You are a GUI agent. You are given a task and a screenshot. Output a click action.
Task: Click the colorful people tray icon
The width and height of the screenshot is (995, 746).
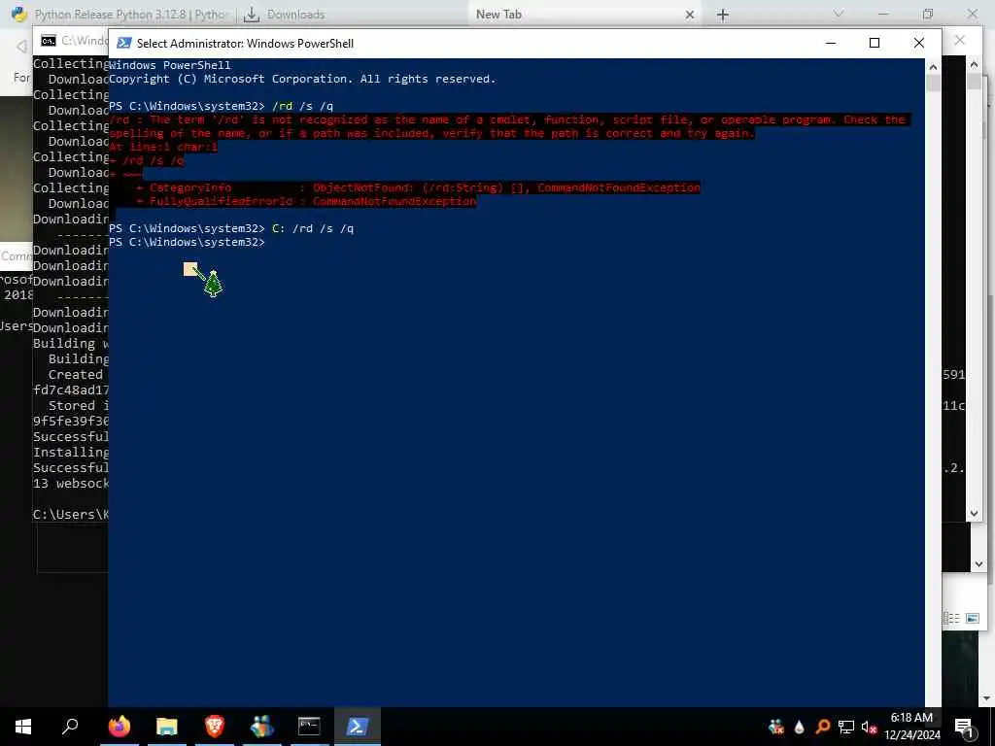pos(776,727)
